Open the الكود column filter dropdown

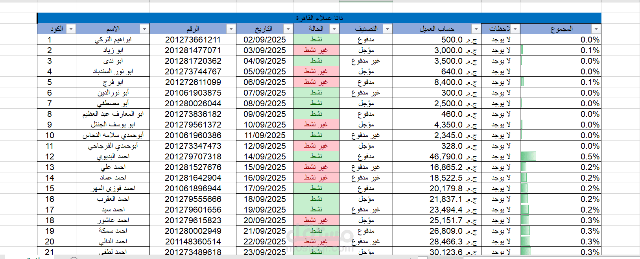point(71,29)
